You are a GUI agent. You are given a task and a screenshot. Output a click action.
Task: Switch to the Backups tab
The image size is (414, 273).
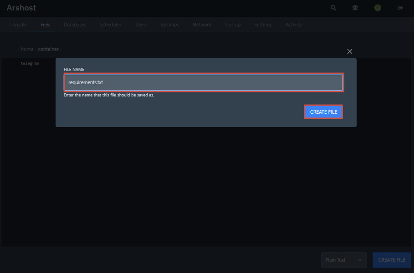tap(170, 25)
